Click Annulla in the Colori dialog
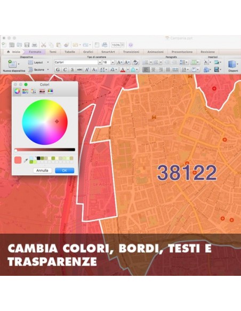 [42, 170]
